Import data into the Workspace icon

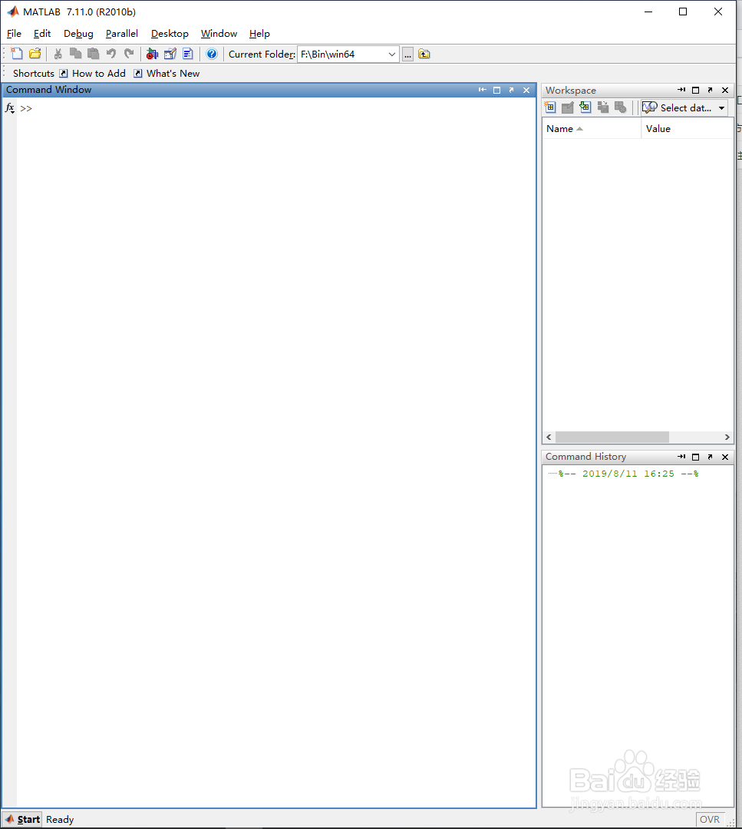(585, 107)
